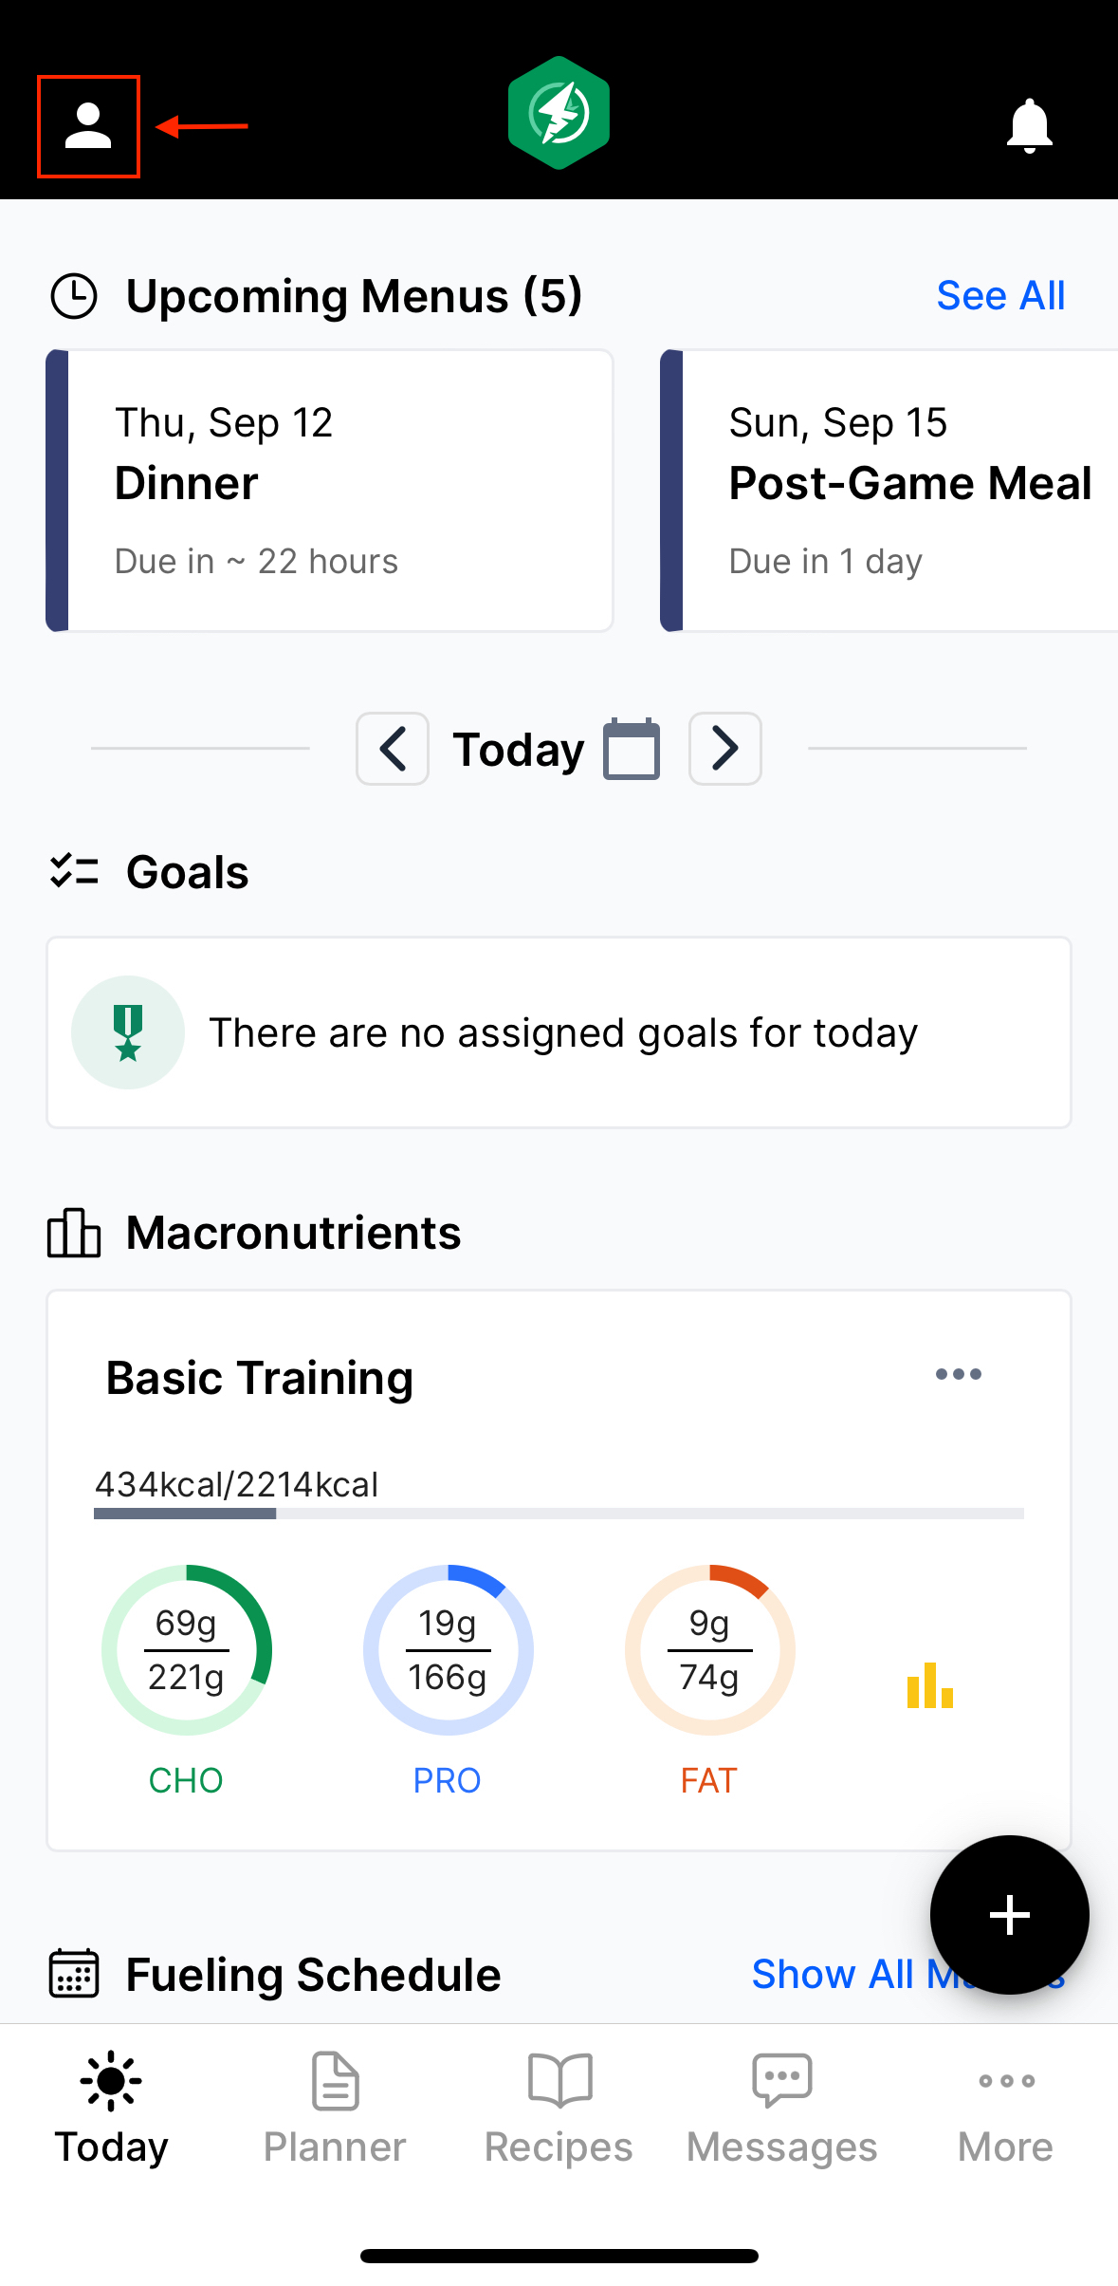Tap the yellow bar chart icon
This screenshot has height=2286, width=1118.
click(930, 1684)
